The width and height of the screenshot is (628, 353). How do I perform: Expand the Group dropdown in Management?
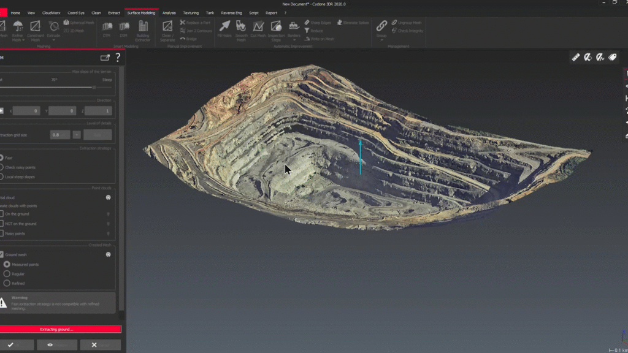[x=381, y=40]
